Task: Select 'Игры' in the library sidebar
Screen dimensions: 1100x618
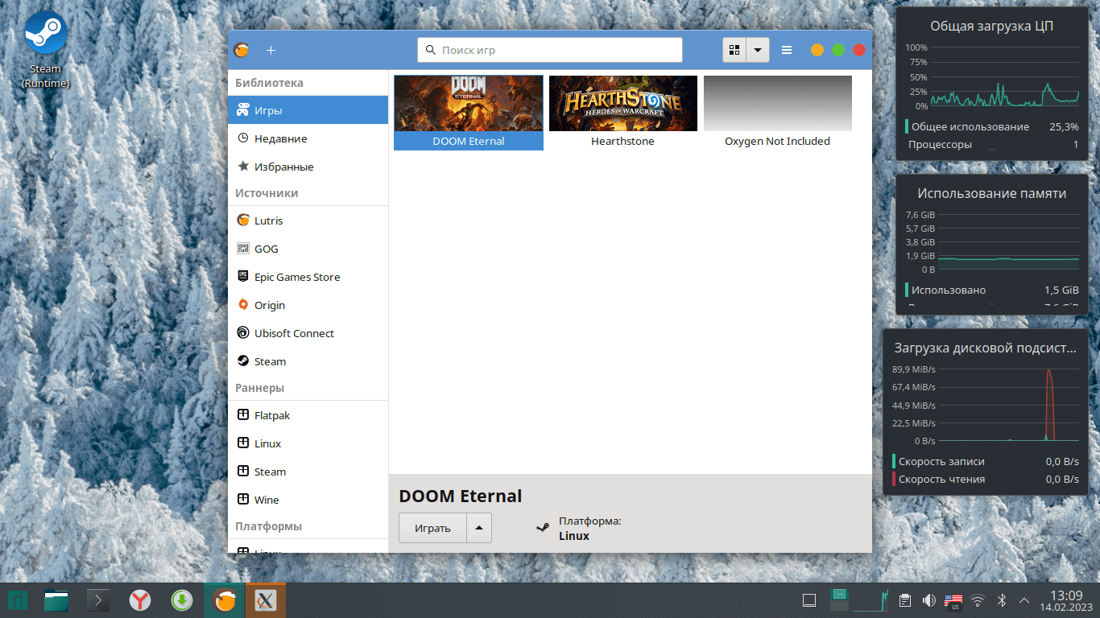Action: pyautogui.click(x=308, y=110)
